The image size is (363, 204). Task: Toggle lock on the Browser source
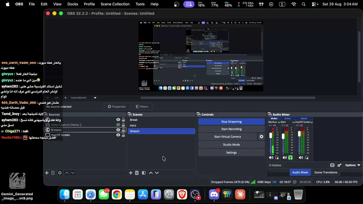click(123, 130)
